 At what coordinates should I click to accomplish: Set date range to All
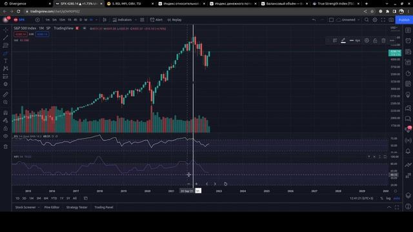pos(75,198)
